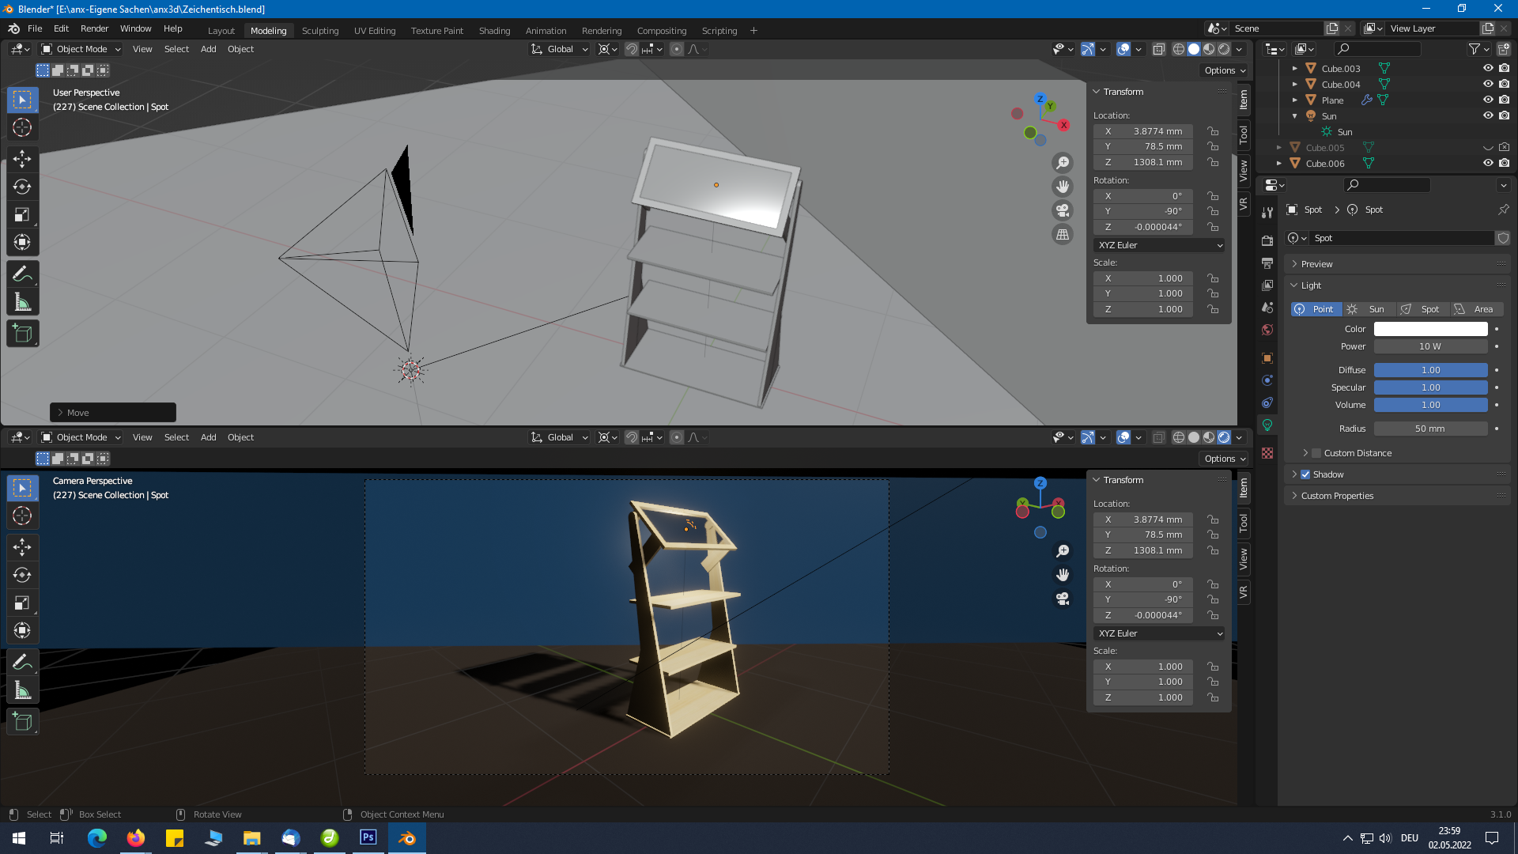This screenshot has width=1518, height=854.
Task: Open the XYZ Euler rotation mode dropdown
Action: click(x=1160, y=245)
